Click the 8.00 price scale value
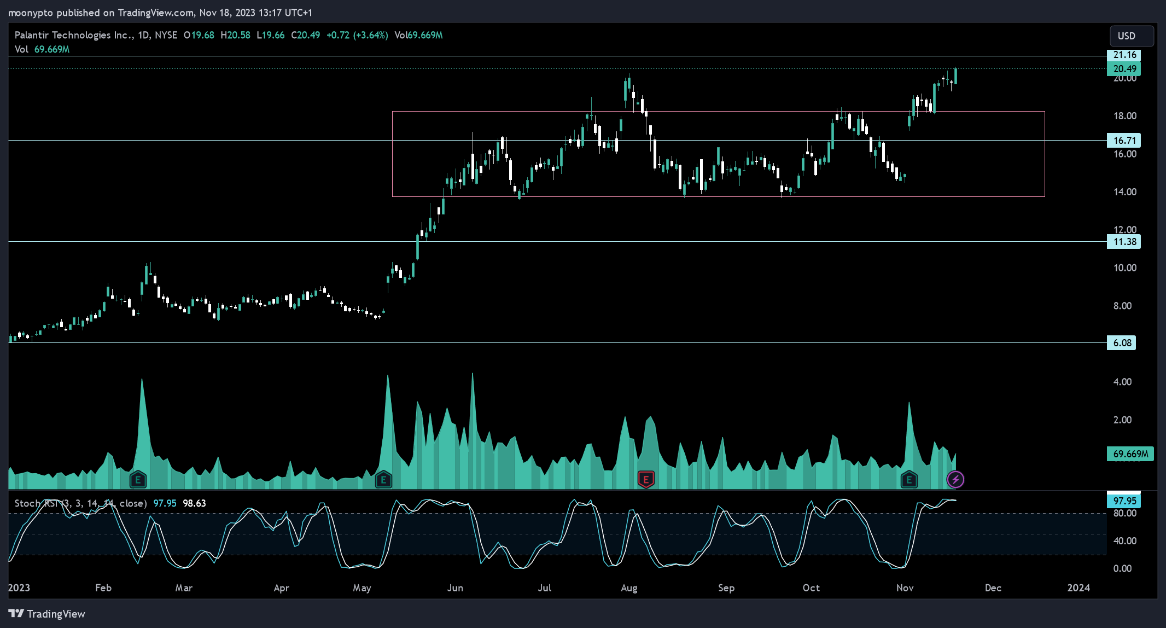This screenshot has height=628, width=1166. (x=1123, y=306)
